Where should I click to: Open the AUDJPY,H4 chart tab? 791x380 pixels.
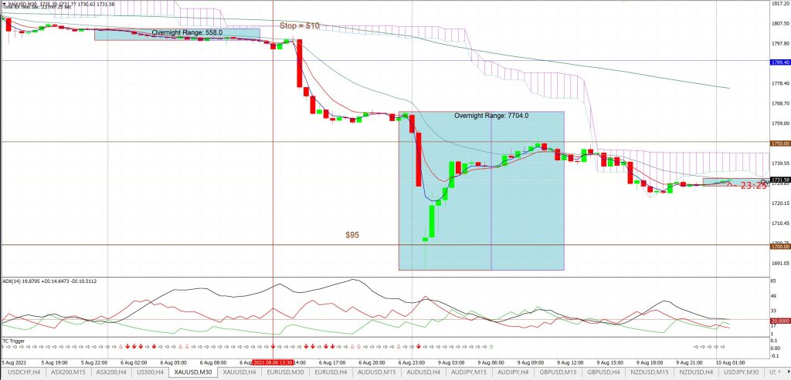511,372
